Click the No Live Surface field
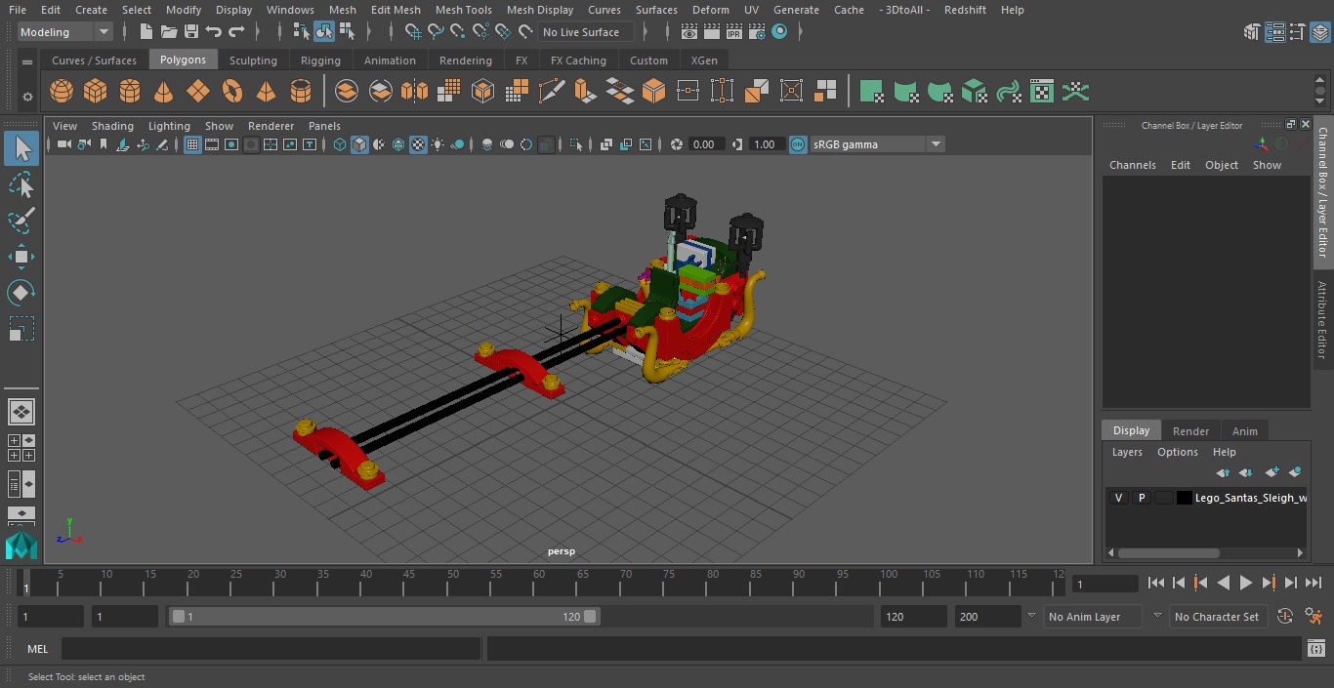This screenshot has width=1334, height=688. (x=586, y=32)
